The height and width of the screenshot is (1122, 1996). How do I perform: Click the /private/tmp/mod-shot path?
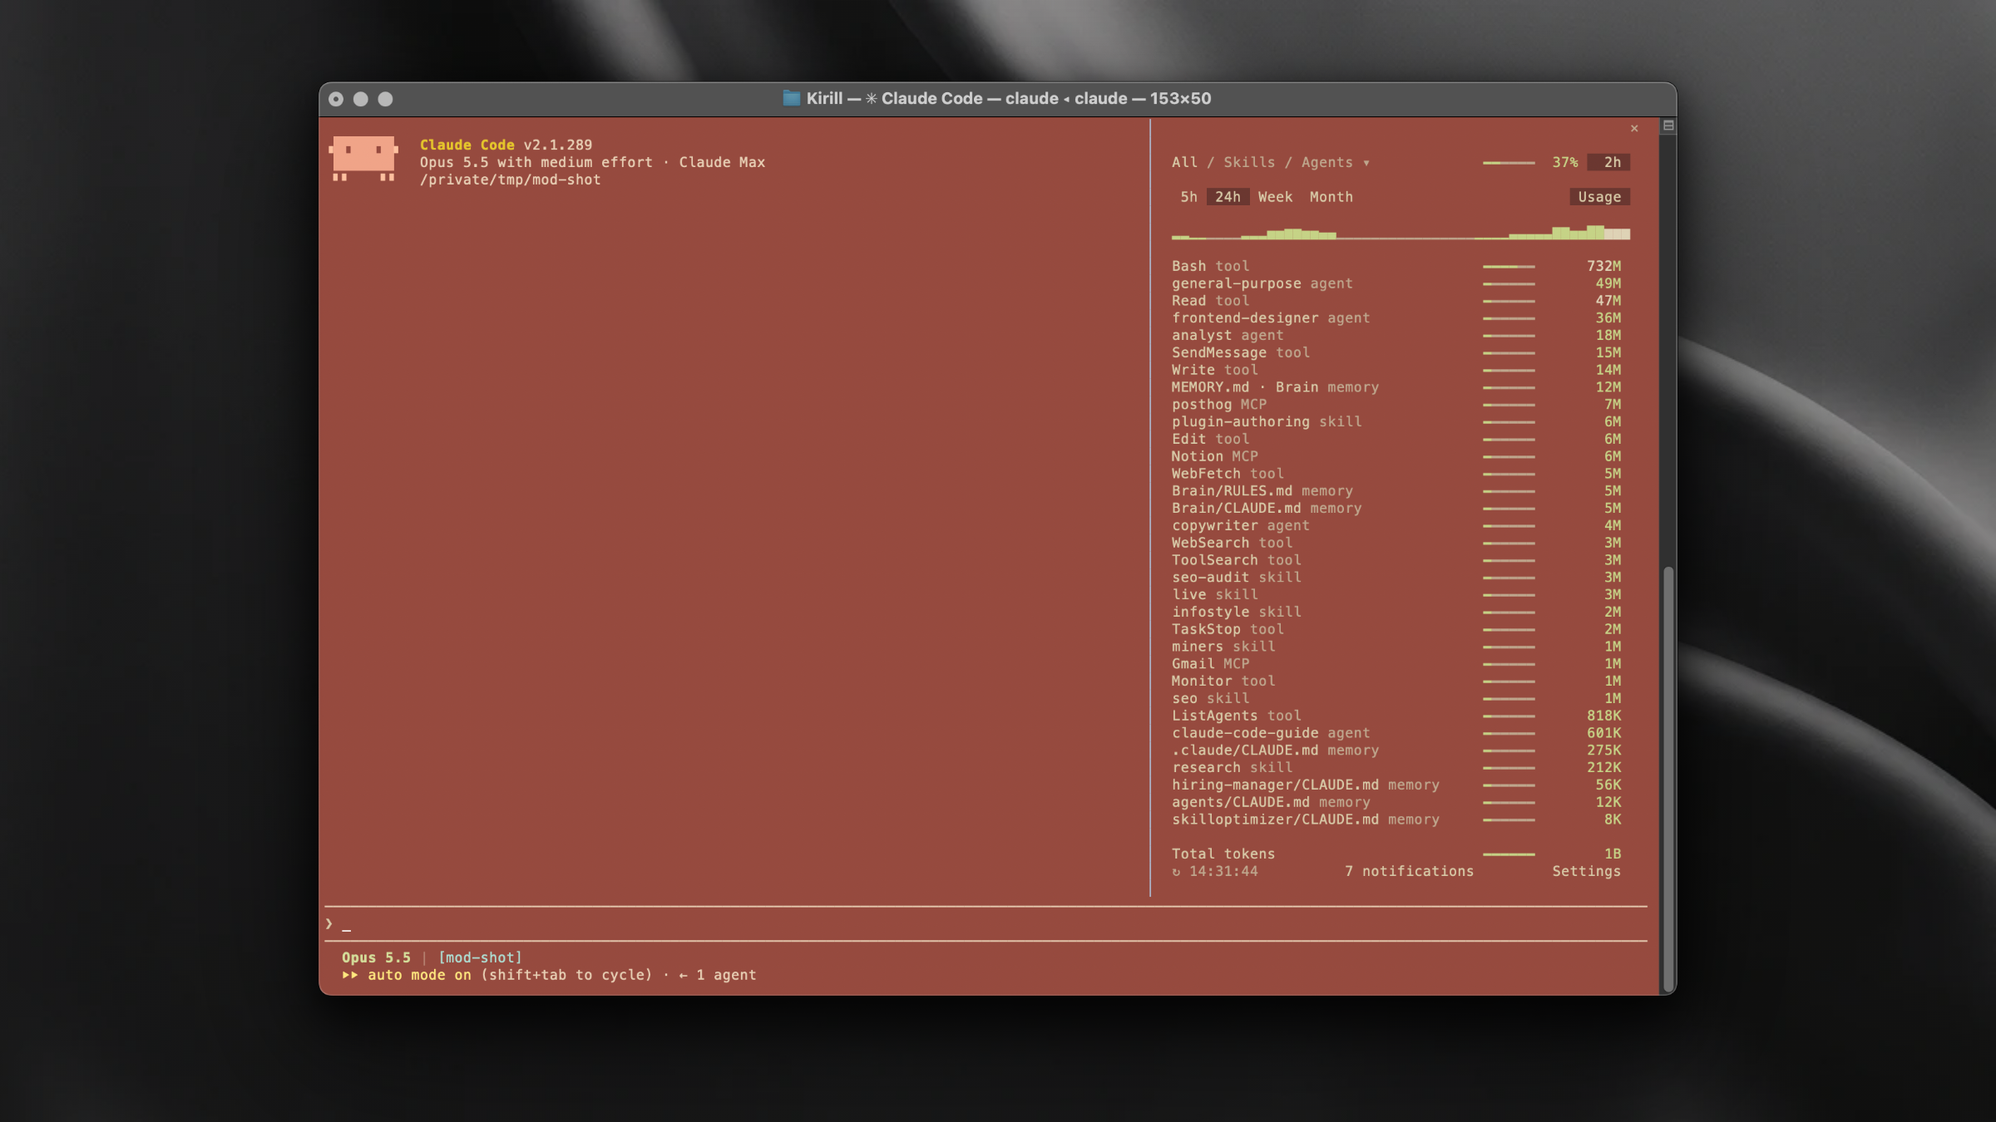(510, 180)
